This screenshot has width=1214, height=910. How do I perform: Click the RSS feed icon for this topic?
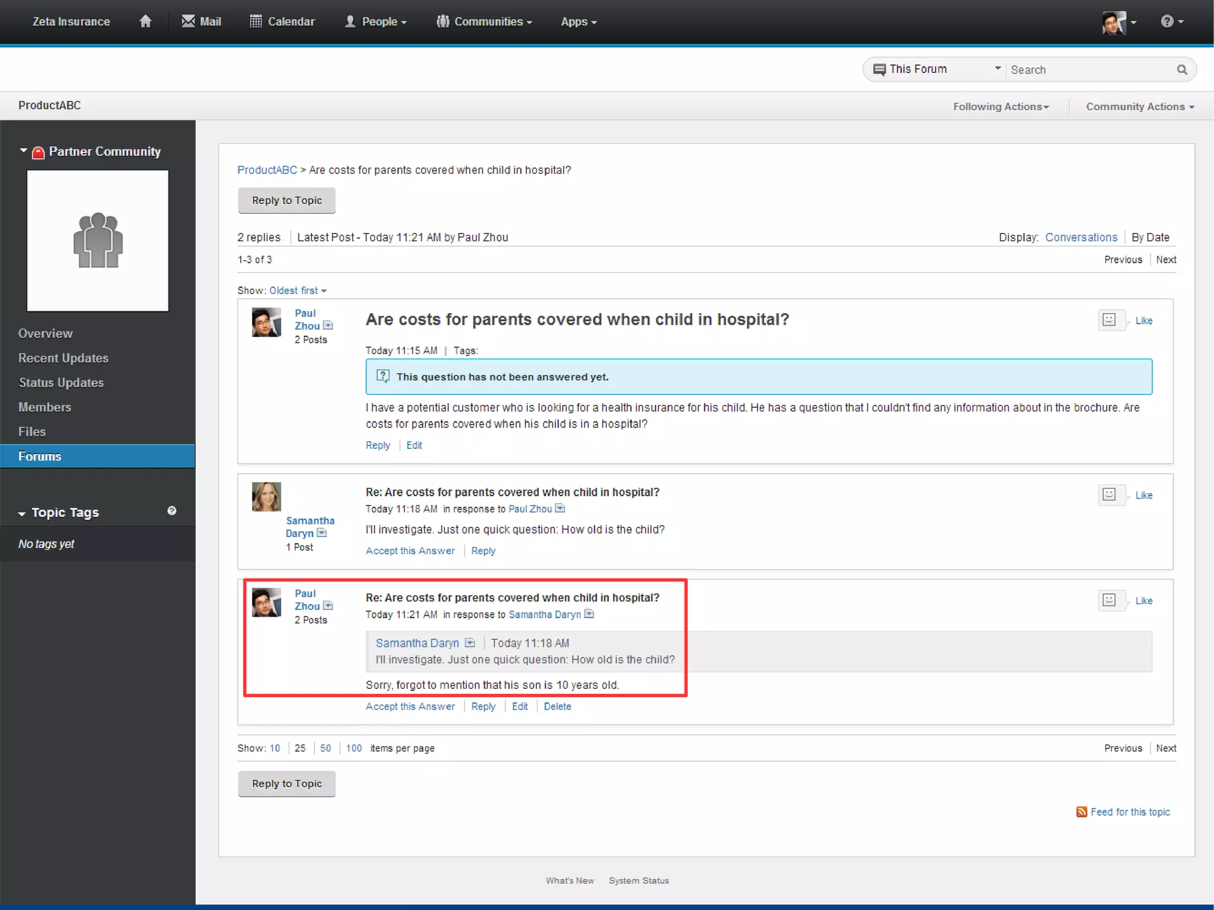(1081, 812)
